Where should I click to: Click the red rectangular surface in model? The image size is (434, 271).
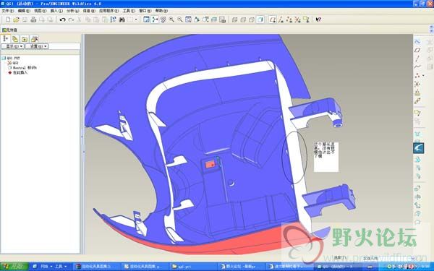pos(210,165)
